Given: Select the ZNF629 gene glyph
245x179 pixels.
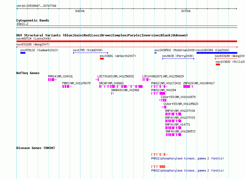Looking at the screenshot, I should (188, 86).
